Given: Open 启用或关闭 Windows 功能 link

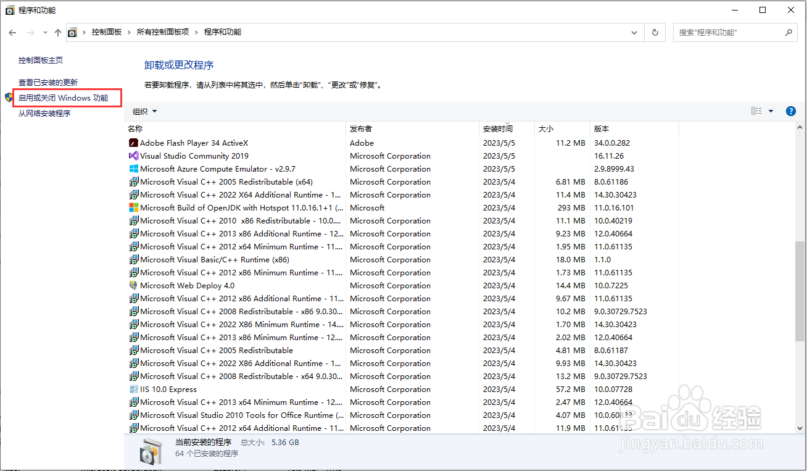Looking at the screenshot, I should [63, 98].
